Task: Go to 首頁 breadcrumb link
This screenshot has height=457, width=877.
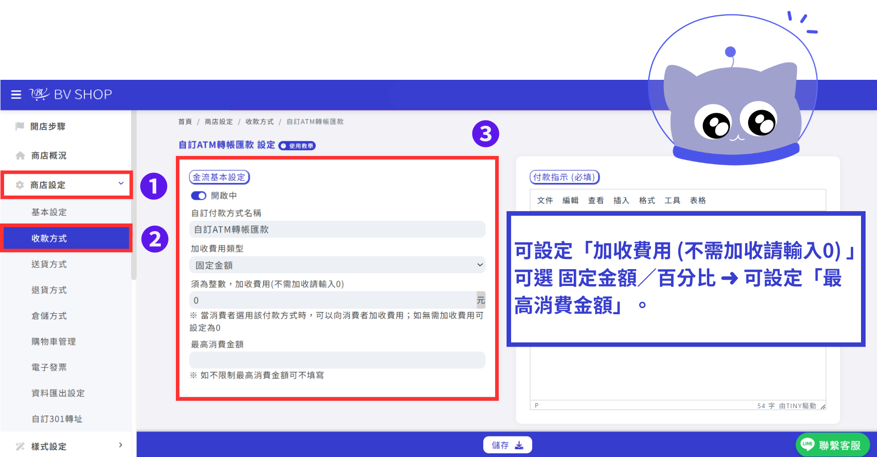Action: (x=185, y=122)
